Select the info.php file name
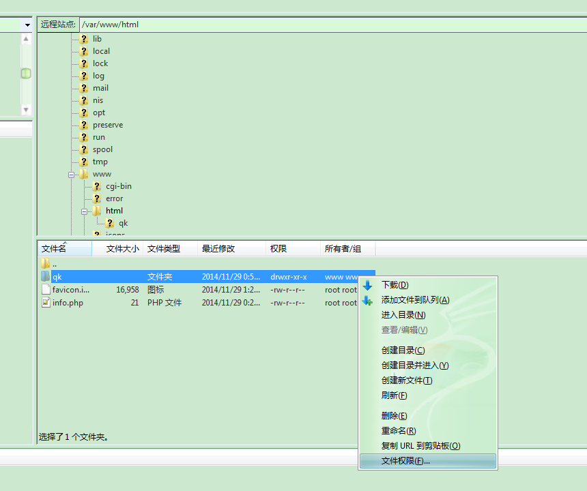 pyautogui.click(x=68, y=303)
